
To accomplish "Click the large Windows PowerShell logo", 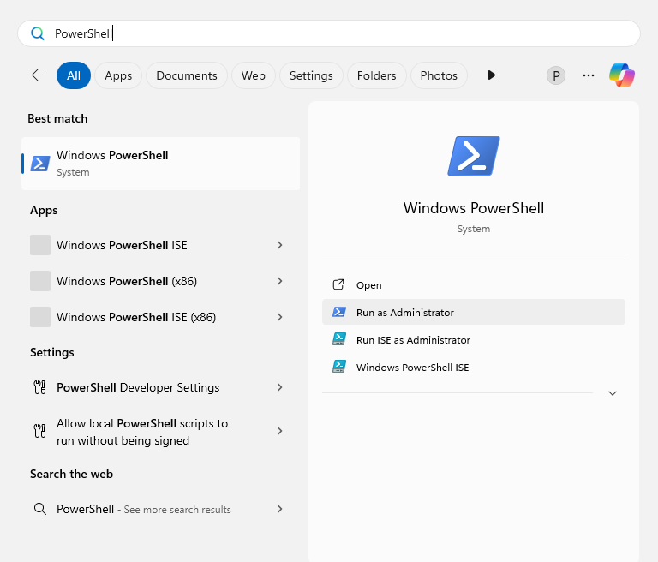I will click(x=473, y=156).
